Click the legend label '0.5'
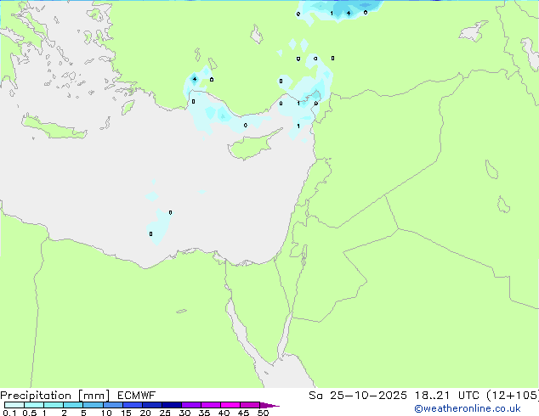539x416 pixels. (30, 413)
